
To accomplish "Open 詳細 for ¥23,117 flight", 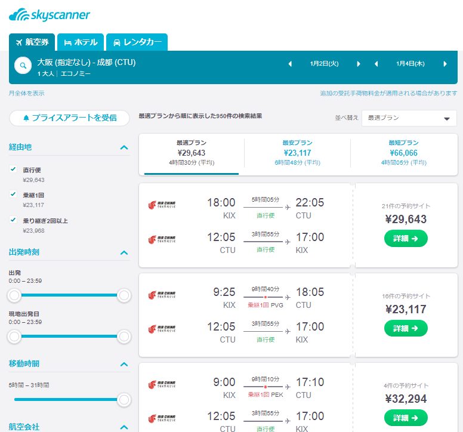I will coord(406,328).
